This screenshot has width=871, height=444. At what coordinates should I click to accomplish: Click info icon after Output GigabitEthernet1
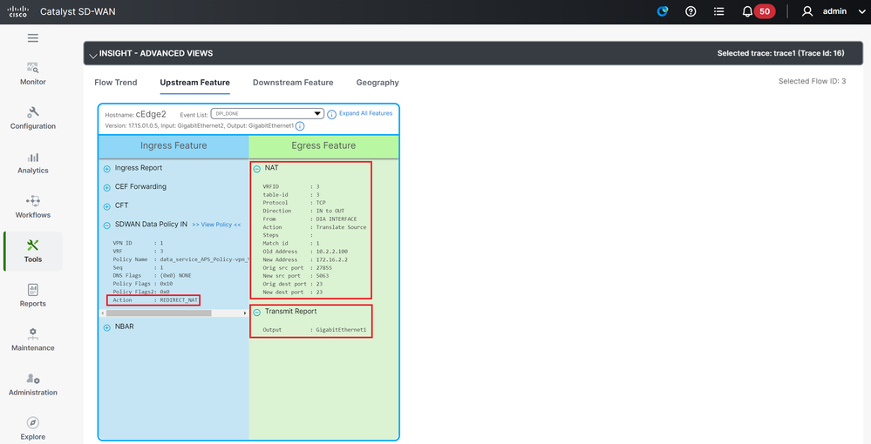point(299,126)
